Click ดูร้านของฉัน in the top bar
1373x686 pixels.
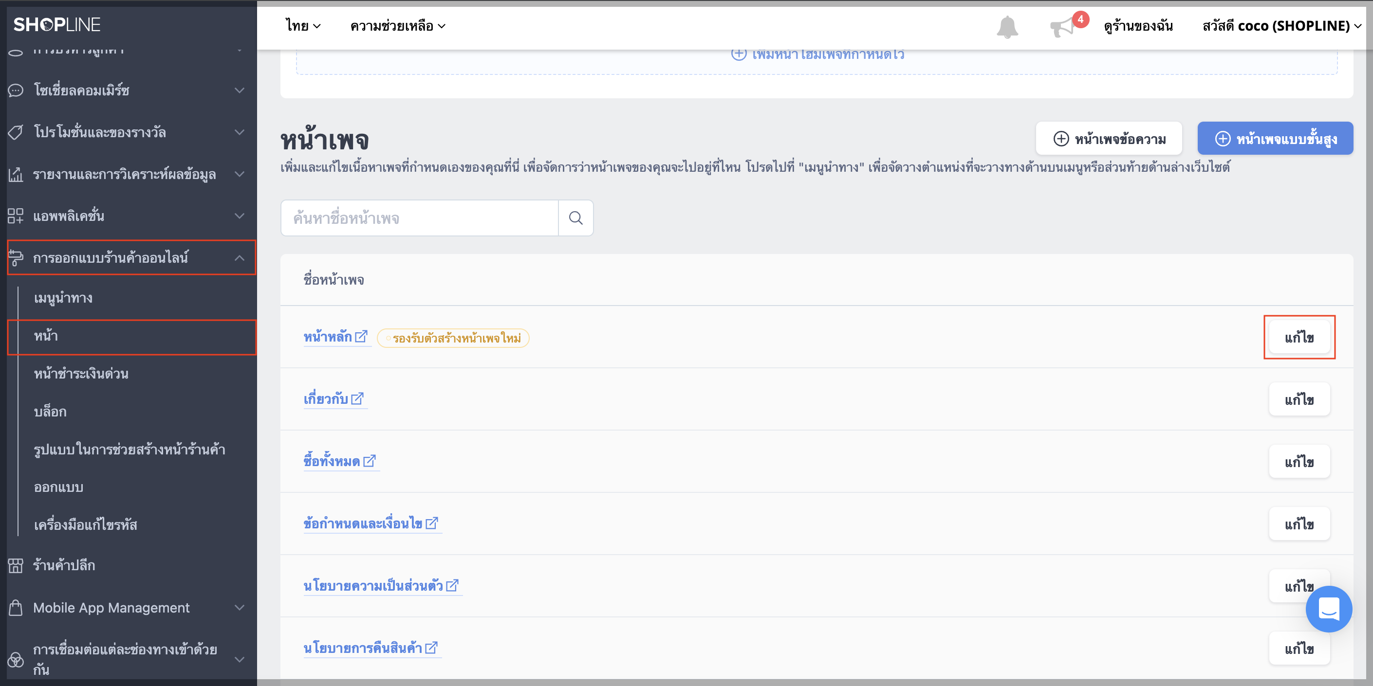click(1138, 26)
